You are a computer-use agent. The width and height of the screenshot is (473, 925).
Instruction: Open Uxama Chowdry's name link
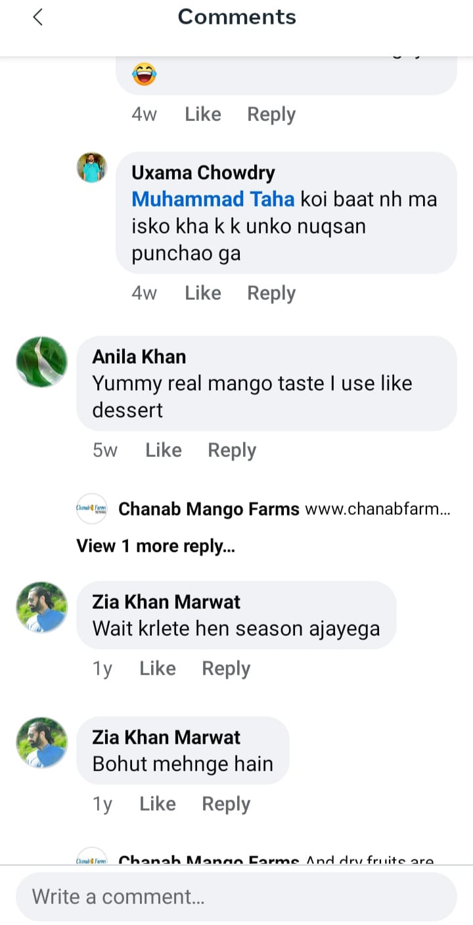pos(203,173)
